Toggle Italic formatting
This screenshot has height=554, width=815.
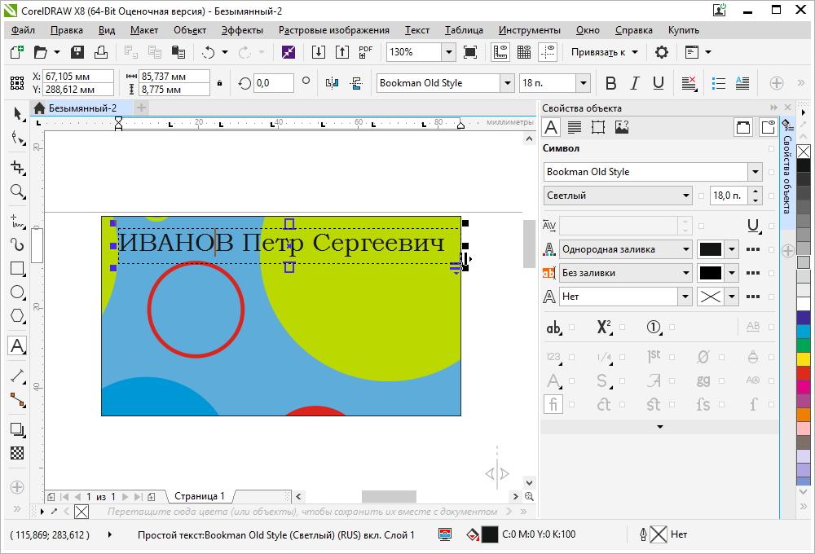pos(635,83)
